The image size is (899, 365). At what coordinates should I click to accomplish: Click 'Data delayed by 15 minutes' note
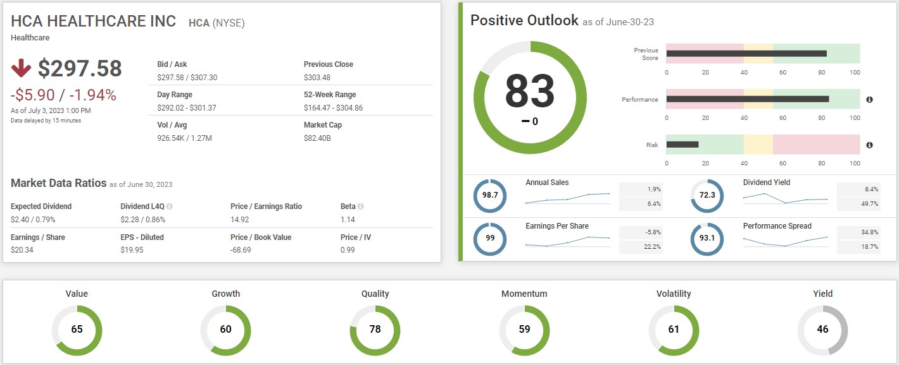46,121
